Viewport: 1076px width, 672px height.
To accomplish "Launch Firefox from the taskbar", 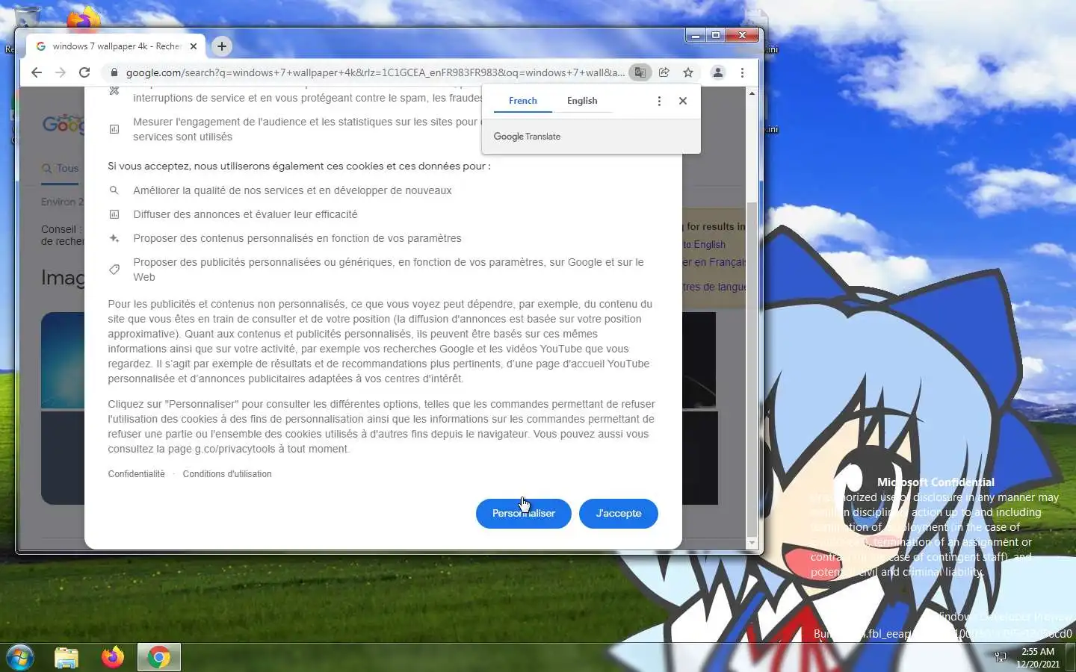I will (x=113, y=657).
